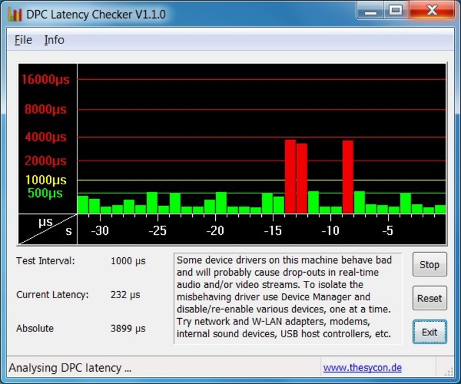Click the Stop button
The image size is (461, 384).
[430, 264]
